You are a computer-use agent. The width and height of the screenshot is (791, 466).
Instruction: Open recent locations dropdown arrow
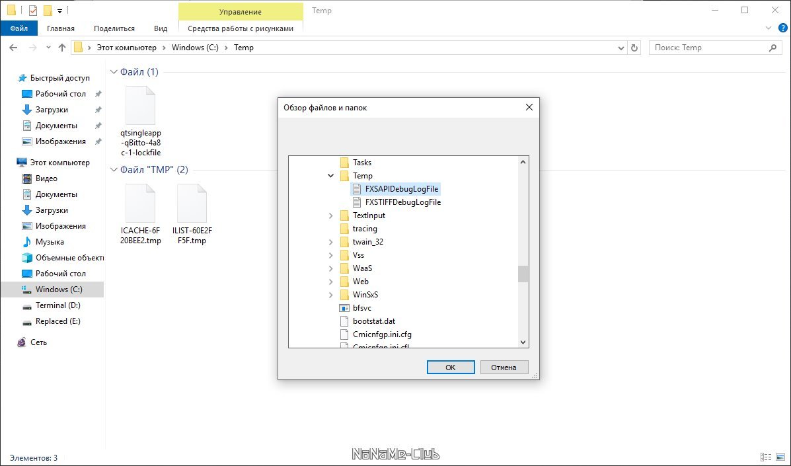[48, 48]
